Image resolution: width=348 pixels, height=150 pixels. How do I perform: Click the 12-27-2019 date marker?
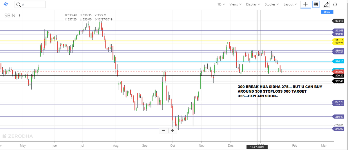click(x=257, y=147)
